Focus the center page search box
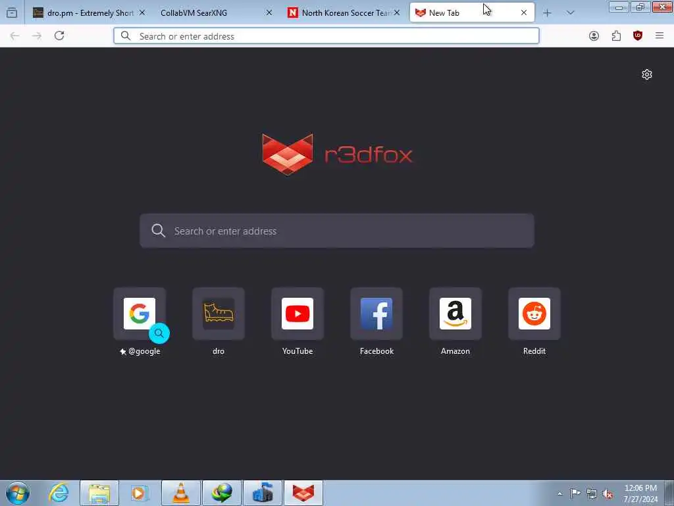This screenshot has height=506, width=674. click(337, 231)
